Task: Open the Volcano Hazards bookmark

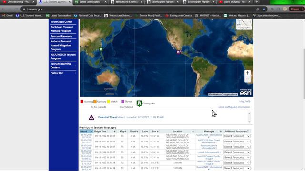Action: pyautogui.click(x=237, y=16)
